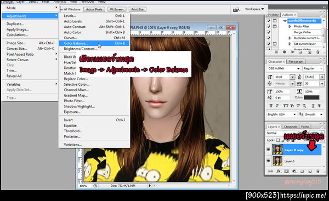Collapse the top action set triangle
Image resolution: width=329 pixels, height=201 pixels.
click(x=285, y=21)
